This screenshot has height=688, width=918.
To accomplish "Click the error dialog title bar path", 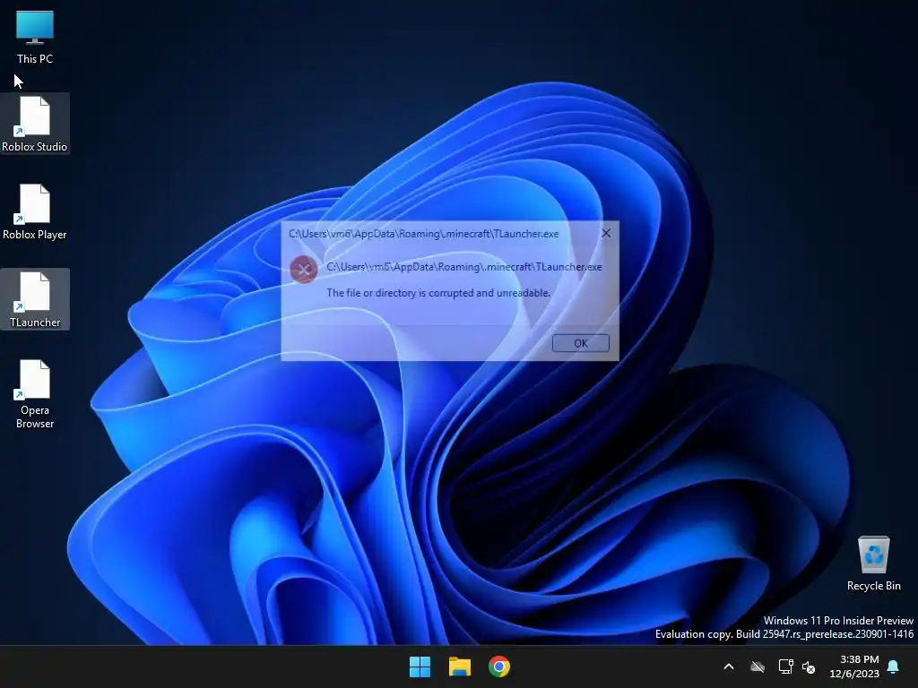I will [x=424, y=234].
